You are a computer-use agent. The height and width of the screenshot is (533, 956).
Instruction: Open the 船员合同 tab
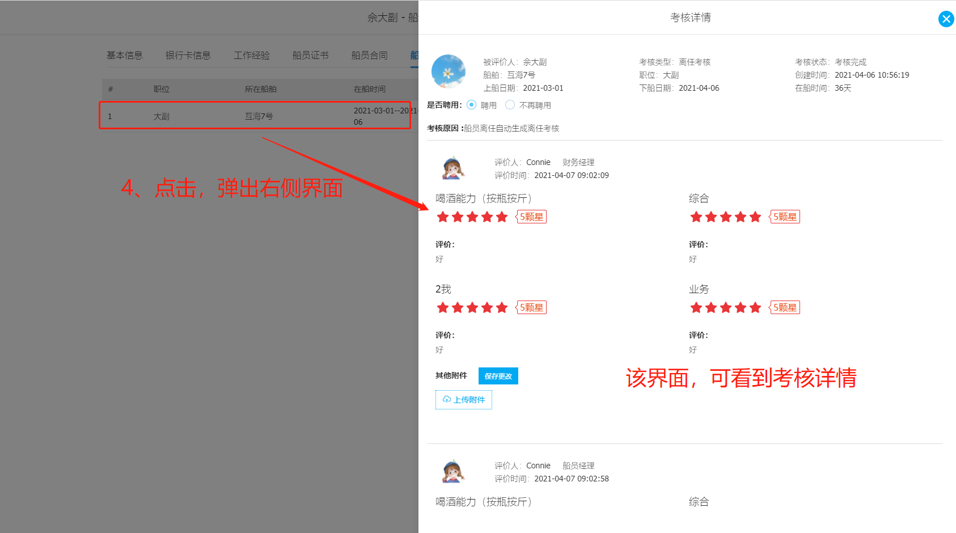(x=370, y=55)
